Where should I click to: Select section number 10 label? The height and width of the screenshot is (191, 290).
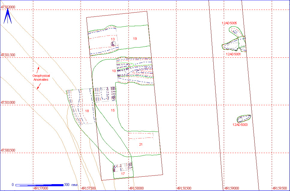click(114, 71)
